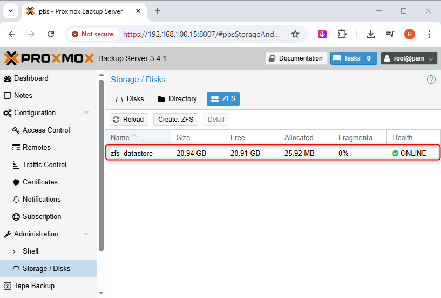This screenshot has height=298, width=441.
Task: Click the Traffic Control chart icon
Action: pos(16,165)
